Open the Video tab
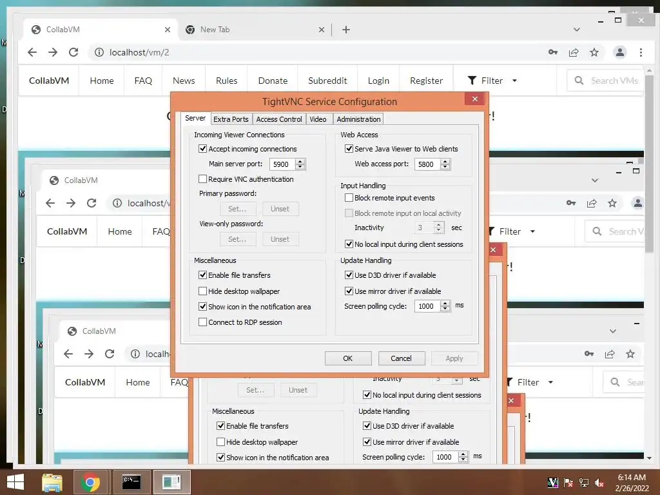The image size is (660, 495). (318, 119)
